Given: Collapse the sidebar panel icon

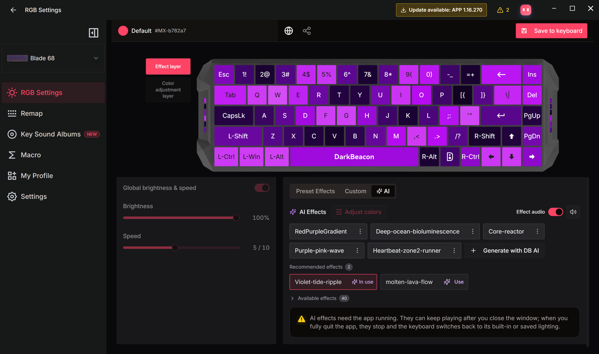Looking at the screenshot, I should 93,33.
